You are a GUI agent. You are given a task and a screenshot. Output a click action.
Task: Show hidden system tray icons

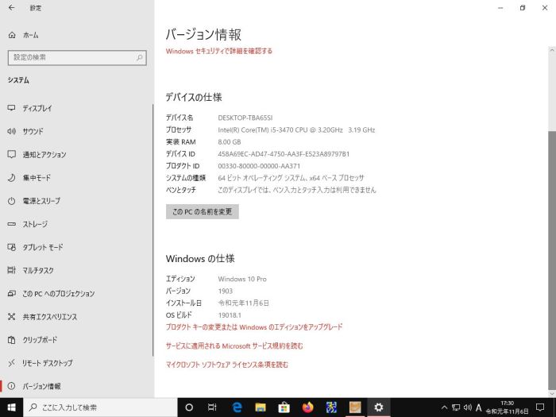point(444,407)
